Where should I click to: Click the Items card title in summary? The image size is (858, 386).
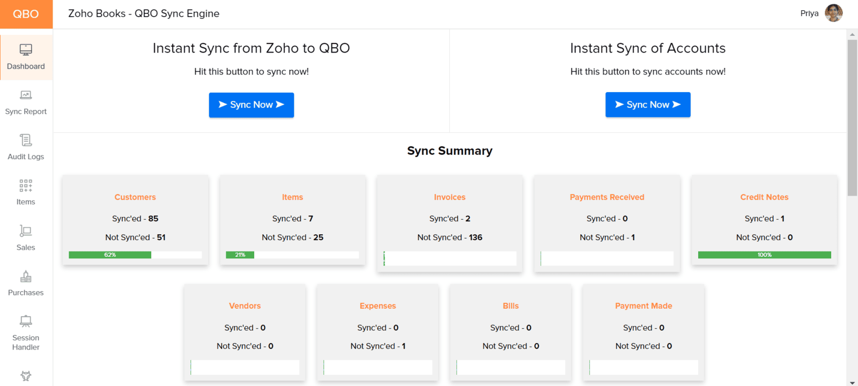[x=293, y=197]
